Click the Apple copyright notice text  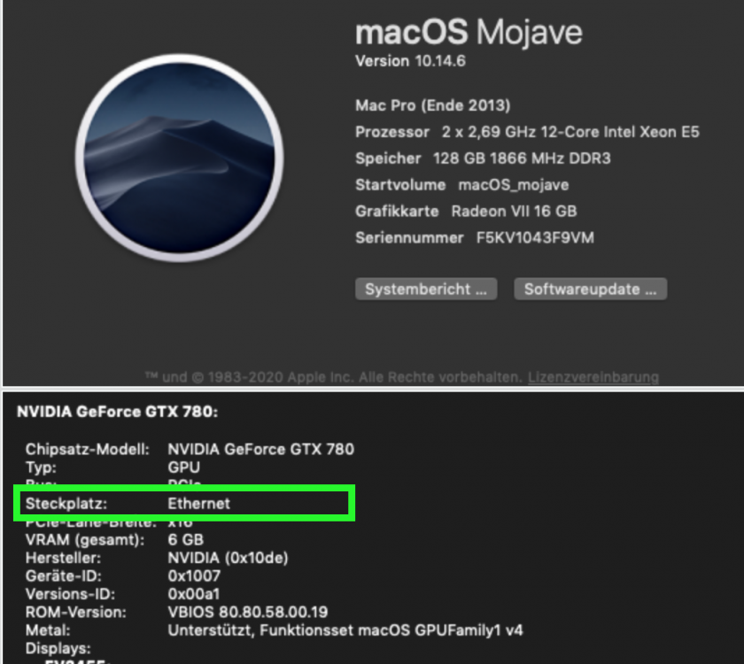pyautogui.click(x=334, y=377)
